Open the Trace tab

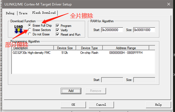[24, 13]
